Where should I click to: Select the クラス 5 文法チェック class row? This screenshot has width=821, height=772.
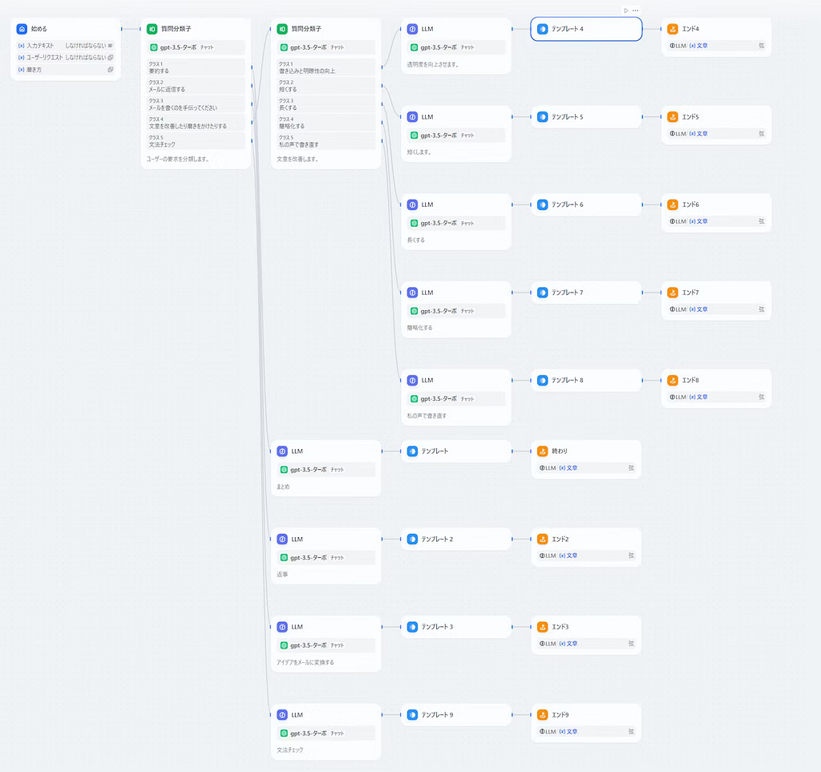click(x=196, y=141)
